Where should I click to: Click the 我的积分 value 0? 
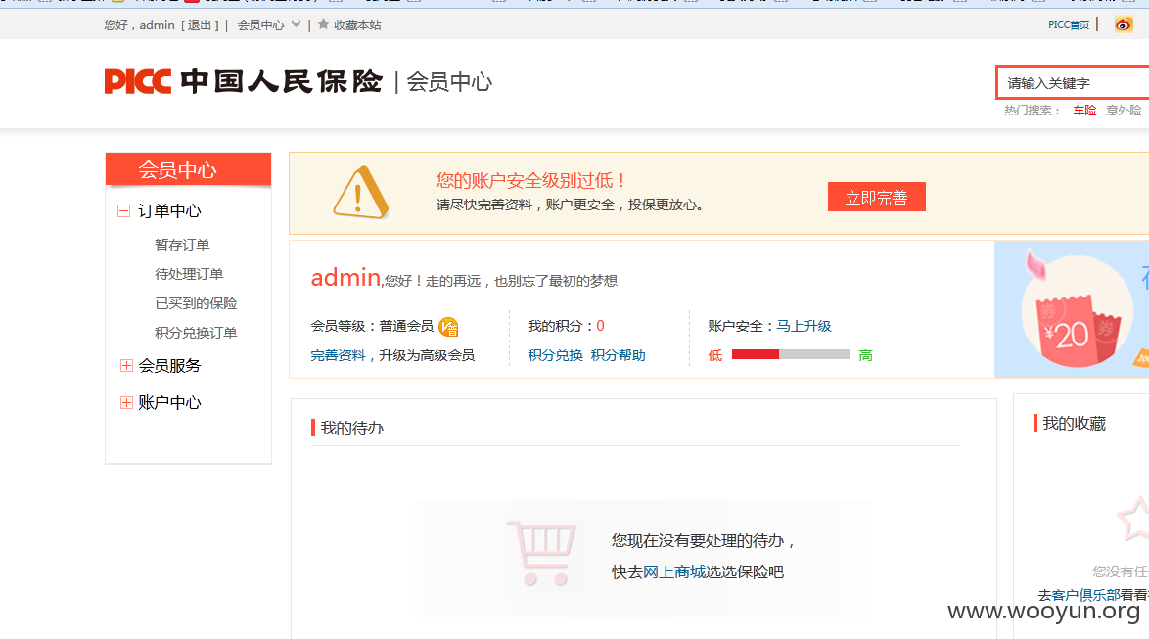coord(600,326)
